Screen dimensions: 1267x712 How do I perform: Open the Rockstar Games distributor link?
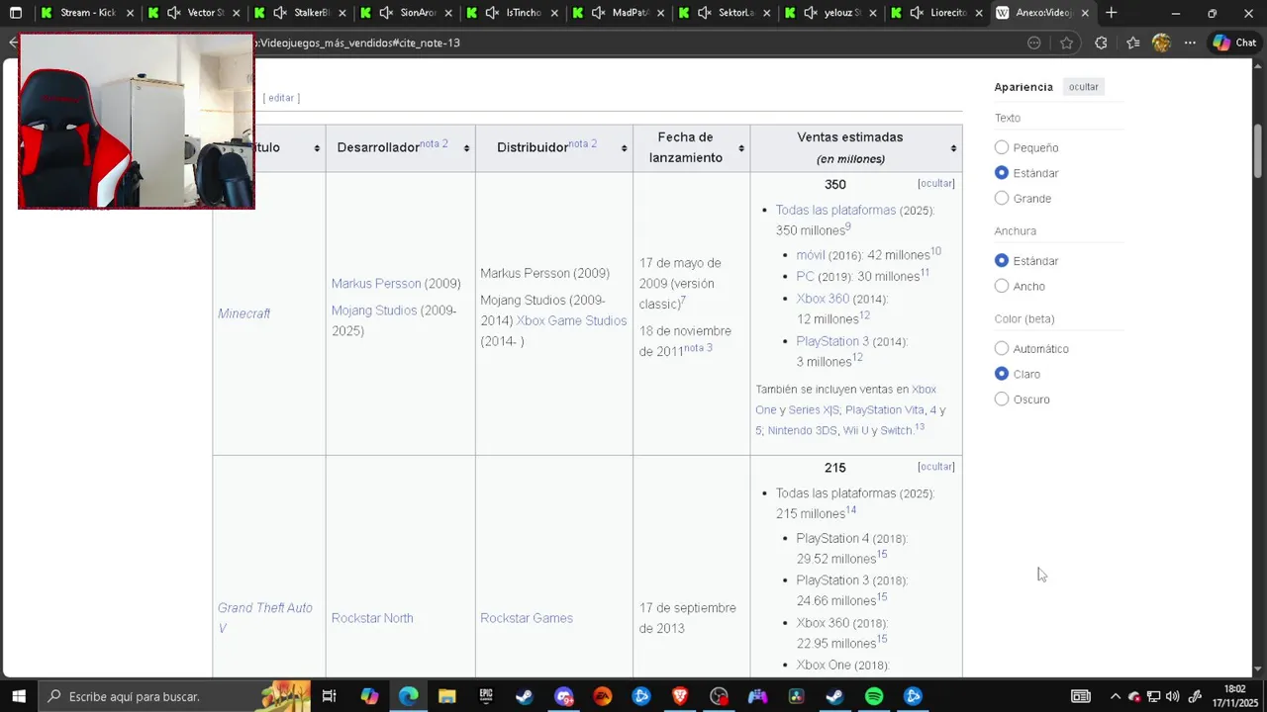pos(527,618)
